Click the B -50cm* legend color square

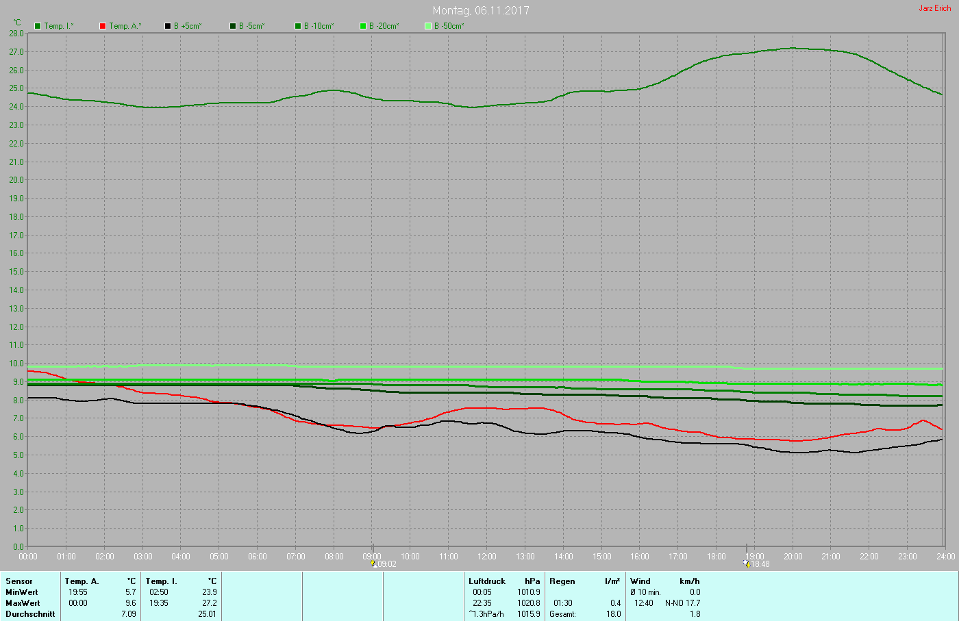click(x=428, y=26)
